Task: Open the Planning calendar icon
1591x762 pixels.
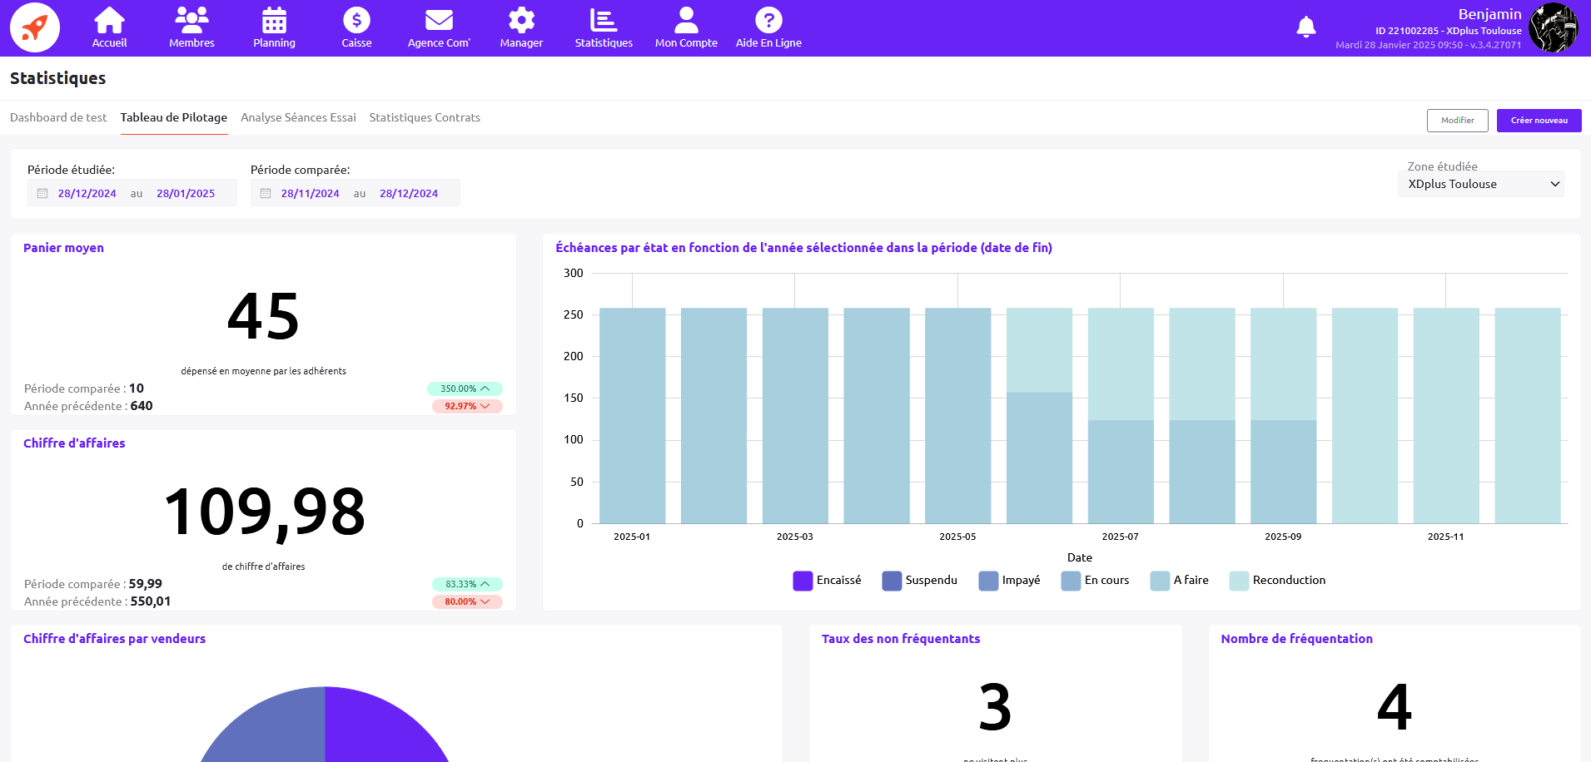Action: point(274,21)
